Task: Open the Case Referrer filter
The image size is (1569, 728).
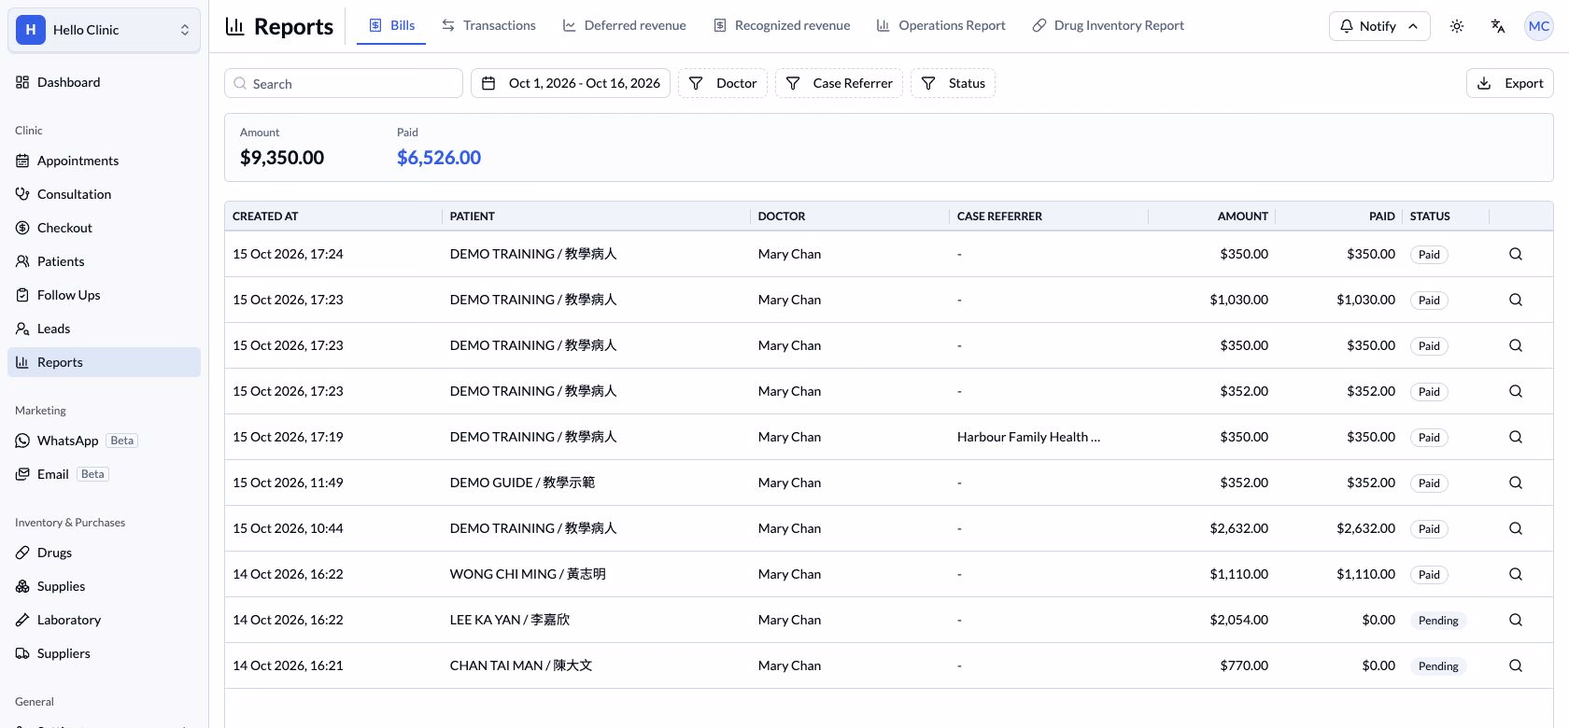Action: [839, 83]
